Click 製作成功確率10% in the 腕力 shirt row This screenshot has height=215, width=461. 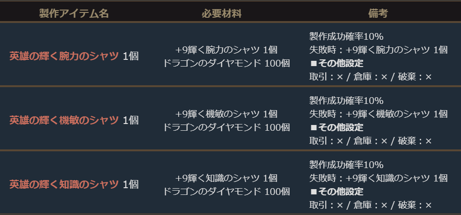pyautogui.click(x=346, y=36)
